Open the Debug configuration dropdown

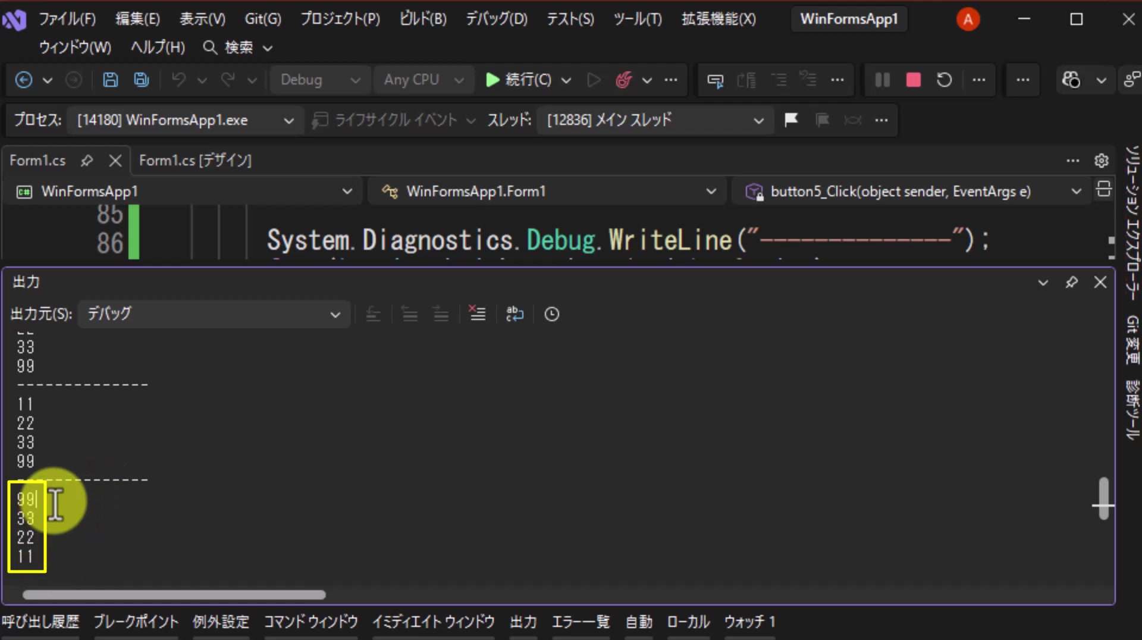point(320,80)
